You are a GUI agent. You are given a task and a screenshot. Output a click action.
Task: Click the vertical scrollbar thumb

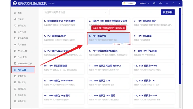(x=180, y=46)
